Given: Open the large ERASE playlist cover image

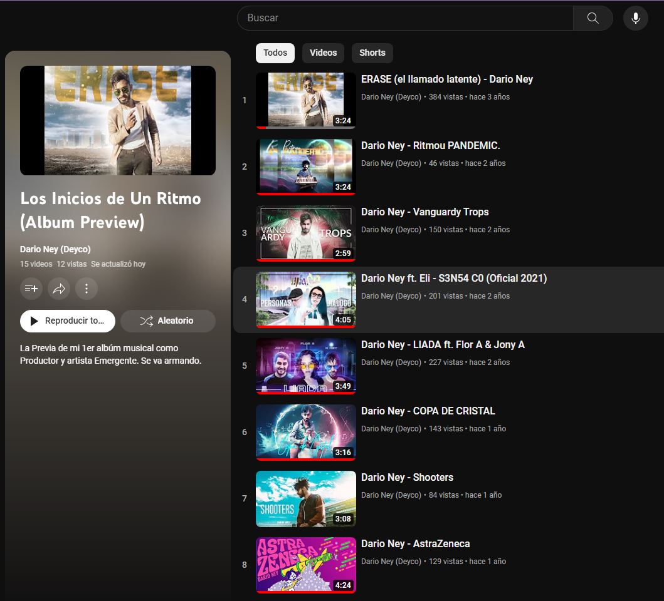Looking at the screenshot, I should (118, 121).
